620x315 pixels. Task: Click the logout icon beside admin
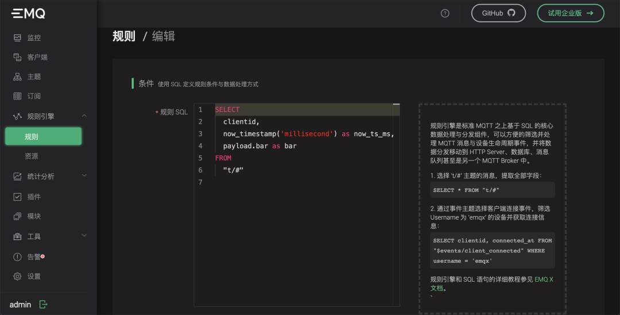(43, 304)
